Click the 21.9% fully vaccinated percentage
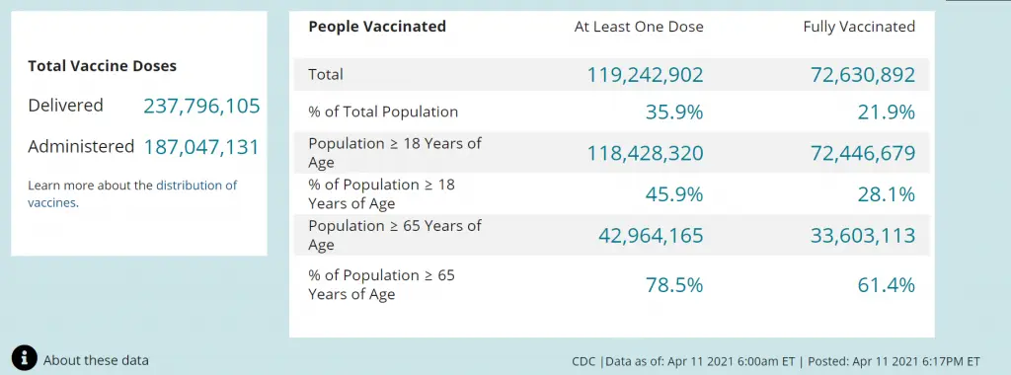This screenshot has width=1011, height=375. pos(886,112)
